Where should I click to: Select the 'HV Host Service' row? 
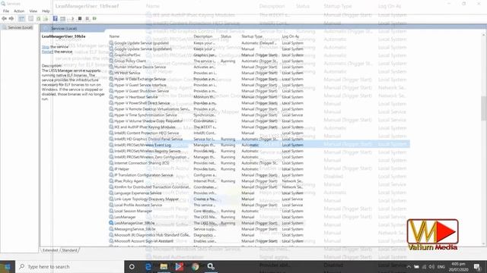[206, 73]
